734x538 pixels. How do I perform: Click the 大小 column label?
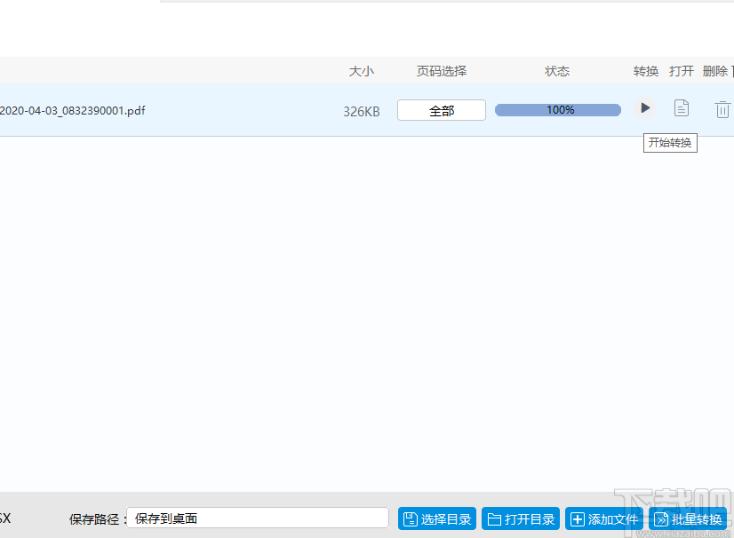tap(362, 71)
